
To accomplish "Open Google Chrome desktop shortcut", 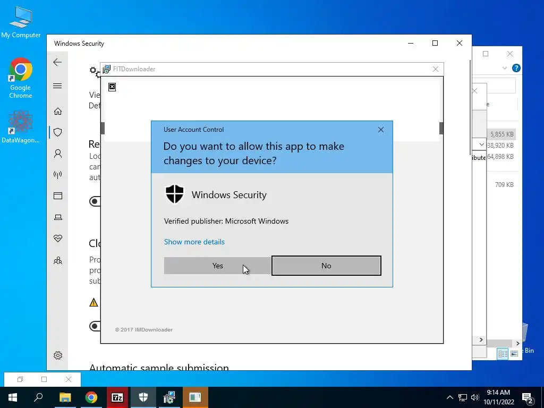I will click(21, 79).
